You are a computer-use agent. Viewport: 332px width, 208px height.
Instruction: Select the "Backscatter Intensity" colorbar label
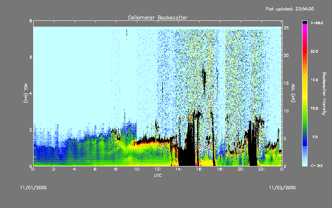coord(324,94)
